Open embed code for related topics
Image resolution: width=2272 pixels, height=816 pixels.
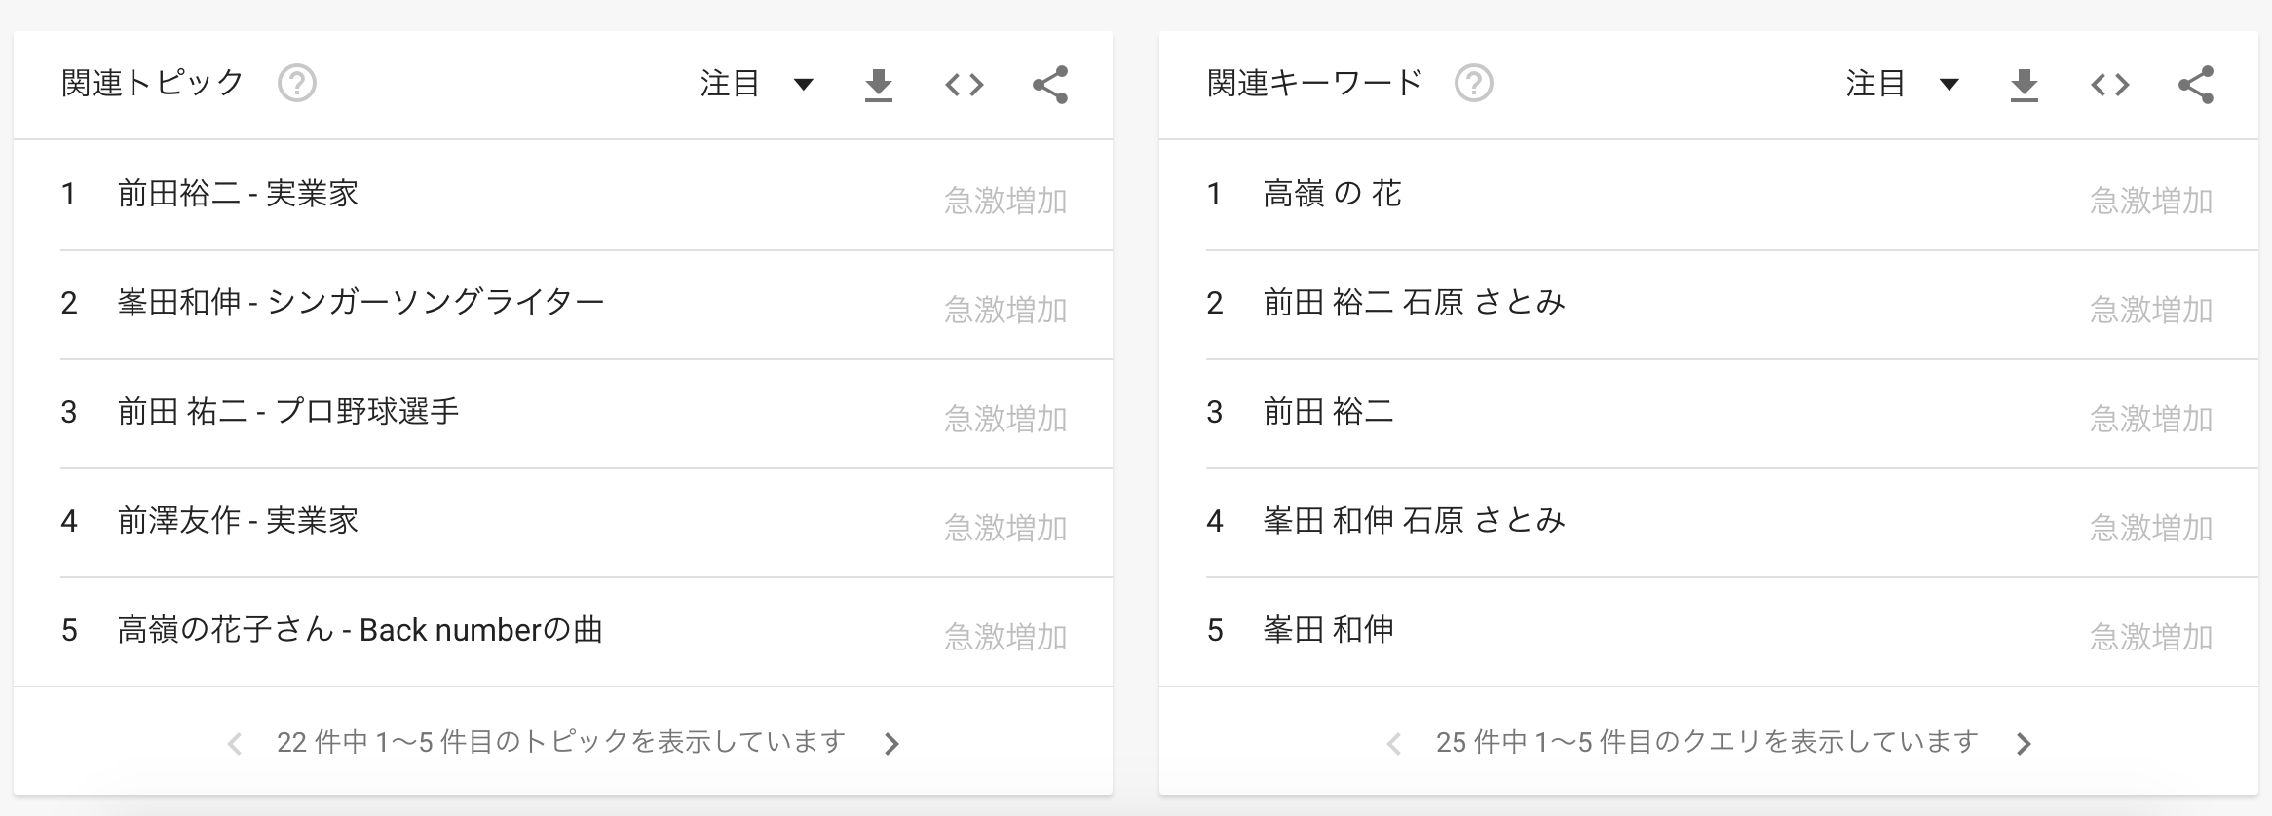click(965, 85)
